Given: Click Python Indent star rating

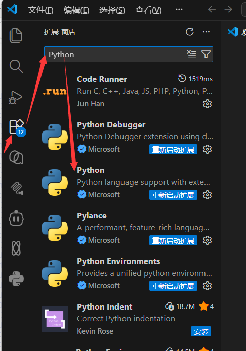Looking at the screenshot, I should 207,306.
